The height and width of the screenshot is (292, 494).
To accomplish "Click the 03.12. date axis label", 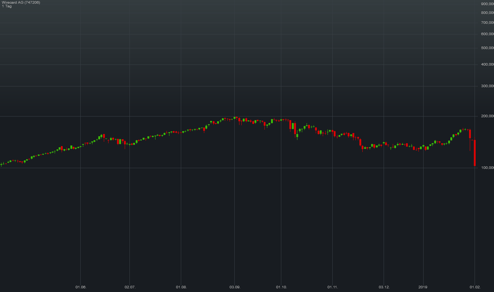I will (384, 287).
